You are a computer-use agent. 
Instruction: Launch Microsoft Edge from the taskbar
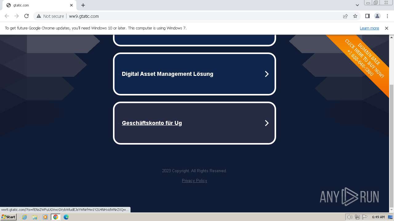click(x=66, y=217)
